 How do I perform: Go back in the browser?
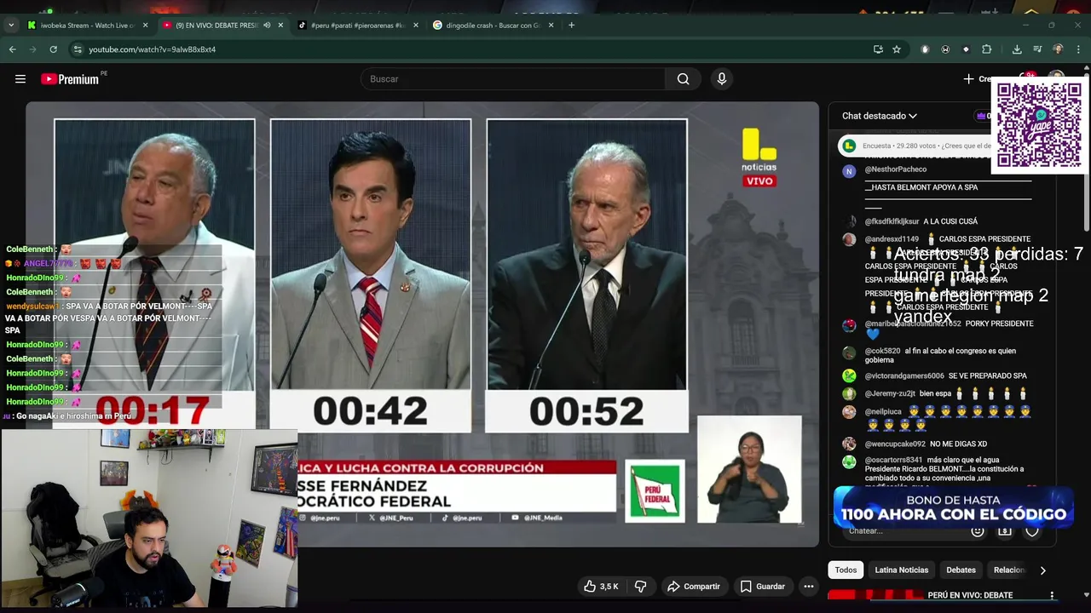pos(12,49)
